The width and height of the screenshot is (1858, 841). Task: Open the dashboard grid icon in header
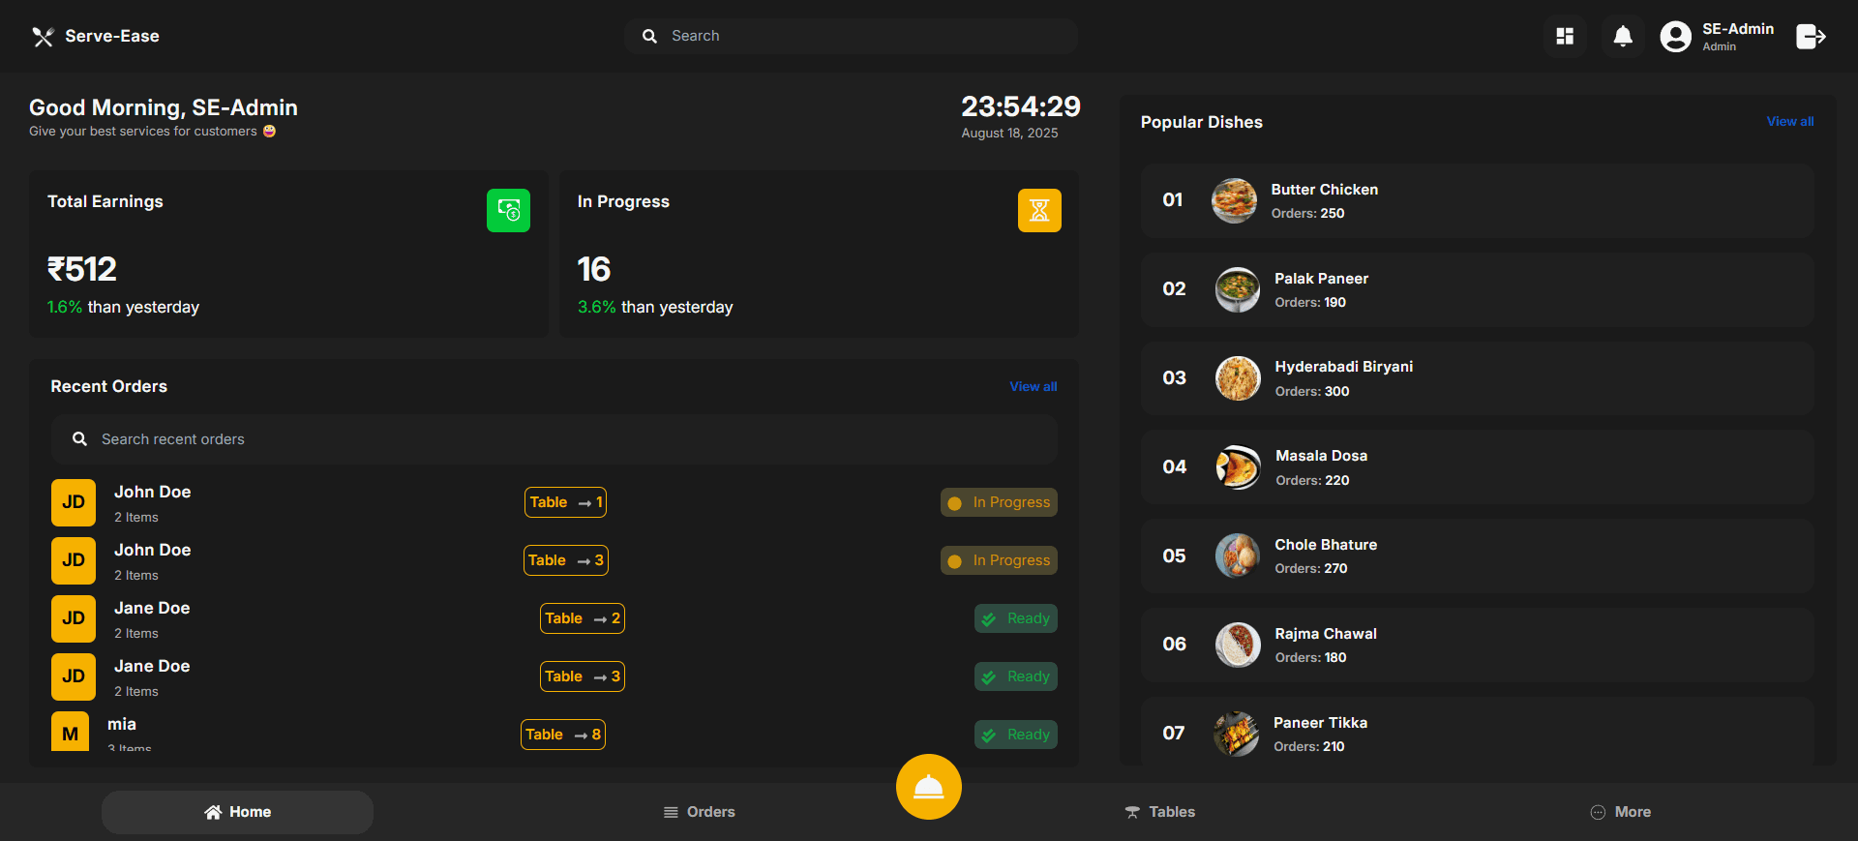(1565, 37)
